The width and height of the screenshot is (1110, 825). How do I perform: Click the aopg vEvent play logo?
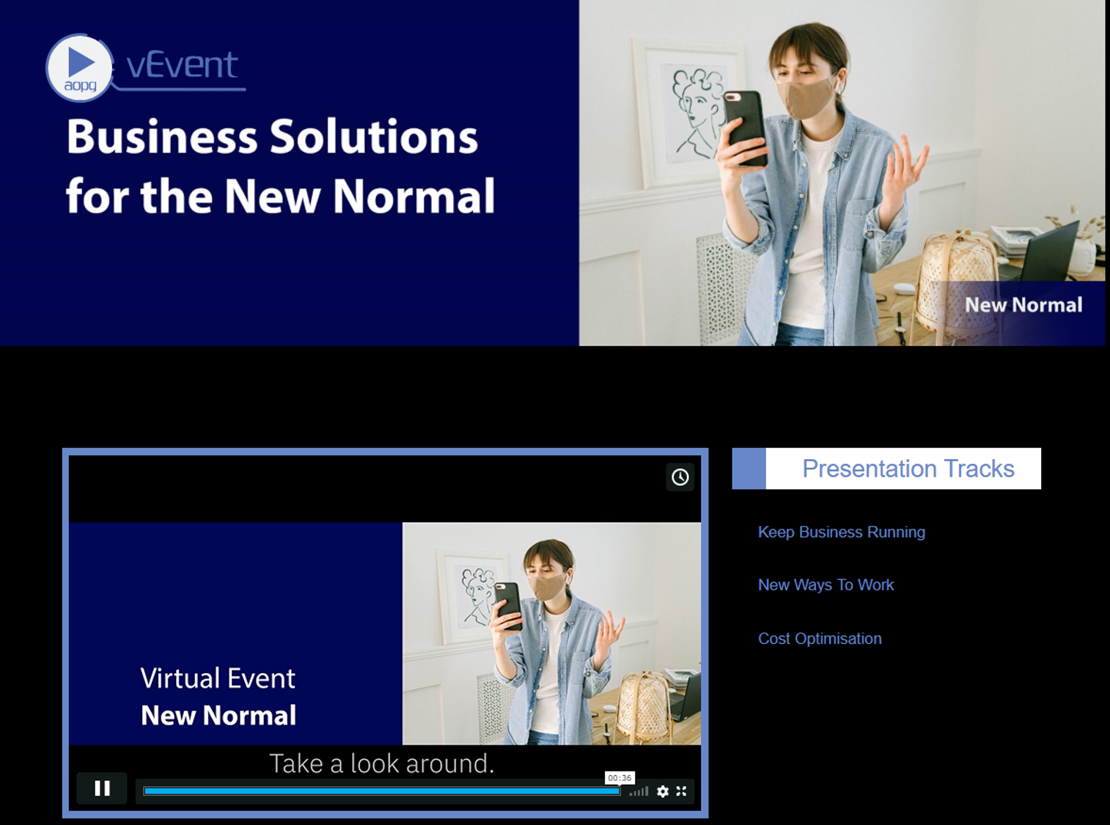tap(80, 67)
